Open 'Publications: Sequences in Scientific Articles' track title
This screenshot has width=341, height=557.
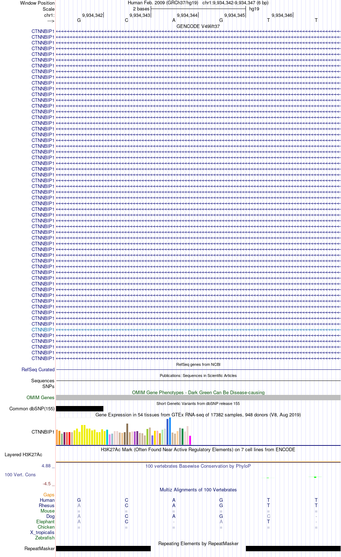click(198, 376)
